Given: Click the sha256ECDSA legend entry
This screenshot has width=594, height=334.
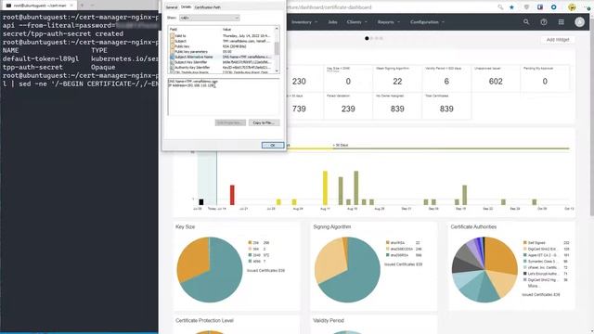Looking at the screenshot, I should click(404, 250).
